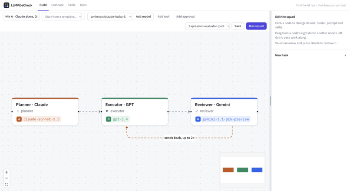The height and width of the screenshot is (191, 350).
Task: Click Planner node's left connection dot
Action: pyautogui.click(x=12, y=112)
